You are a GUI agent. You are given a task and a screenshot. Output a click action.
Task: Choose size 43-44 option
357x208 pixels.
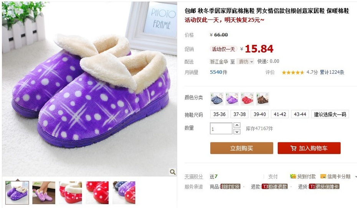click(x=300, y=114)
